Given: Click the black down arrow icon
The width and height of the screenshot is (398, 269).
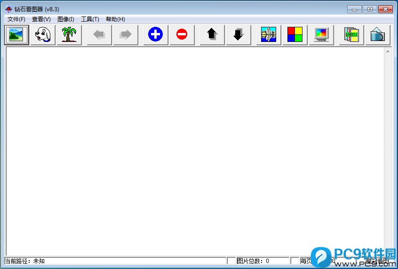Looking at the screenshot, I should pos(239,35).
